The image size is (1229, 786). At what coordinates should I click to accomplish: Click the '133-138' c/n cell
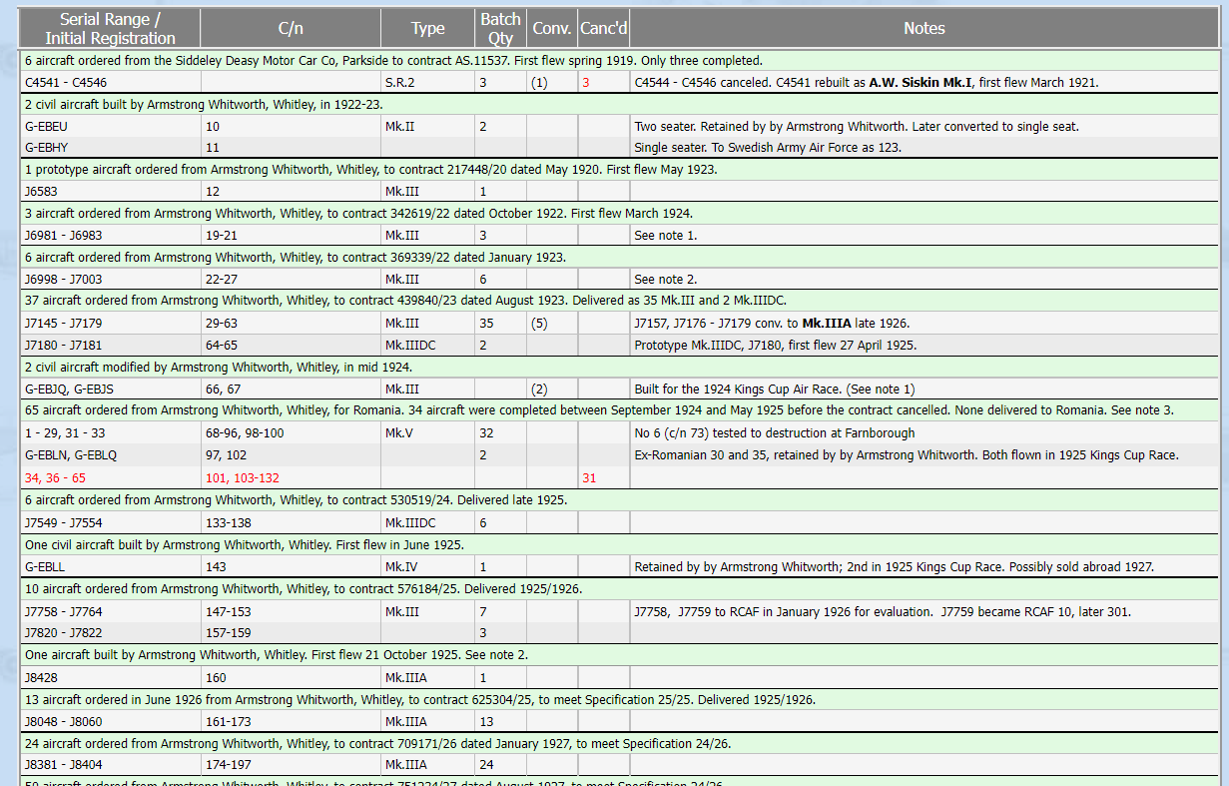291,522
